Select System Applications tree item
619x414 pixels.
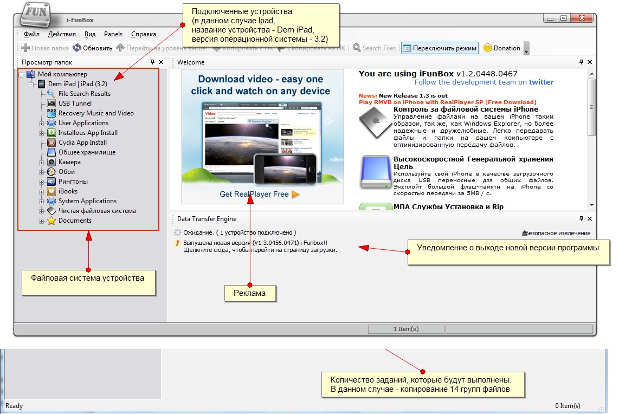(87, 201)
